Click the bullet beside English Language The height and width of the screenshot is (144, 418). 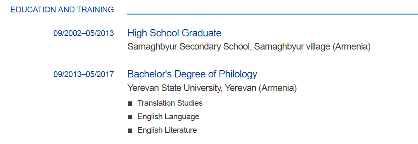pos(130,117)
